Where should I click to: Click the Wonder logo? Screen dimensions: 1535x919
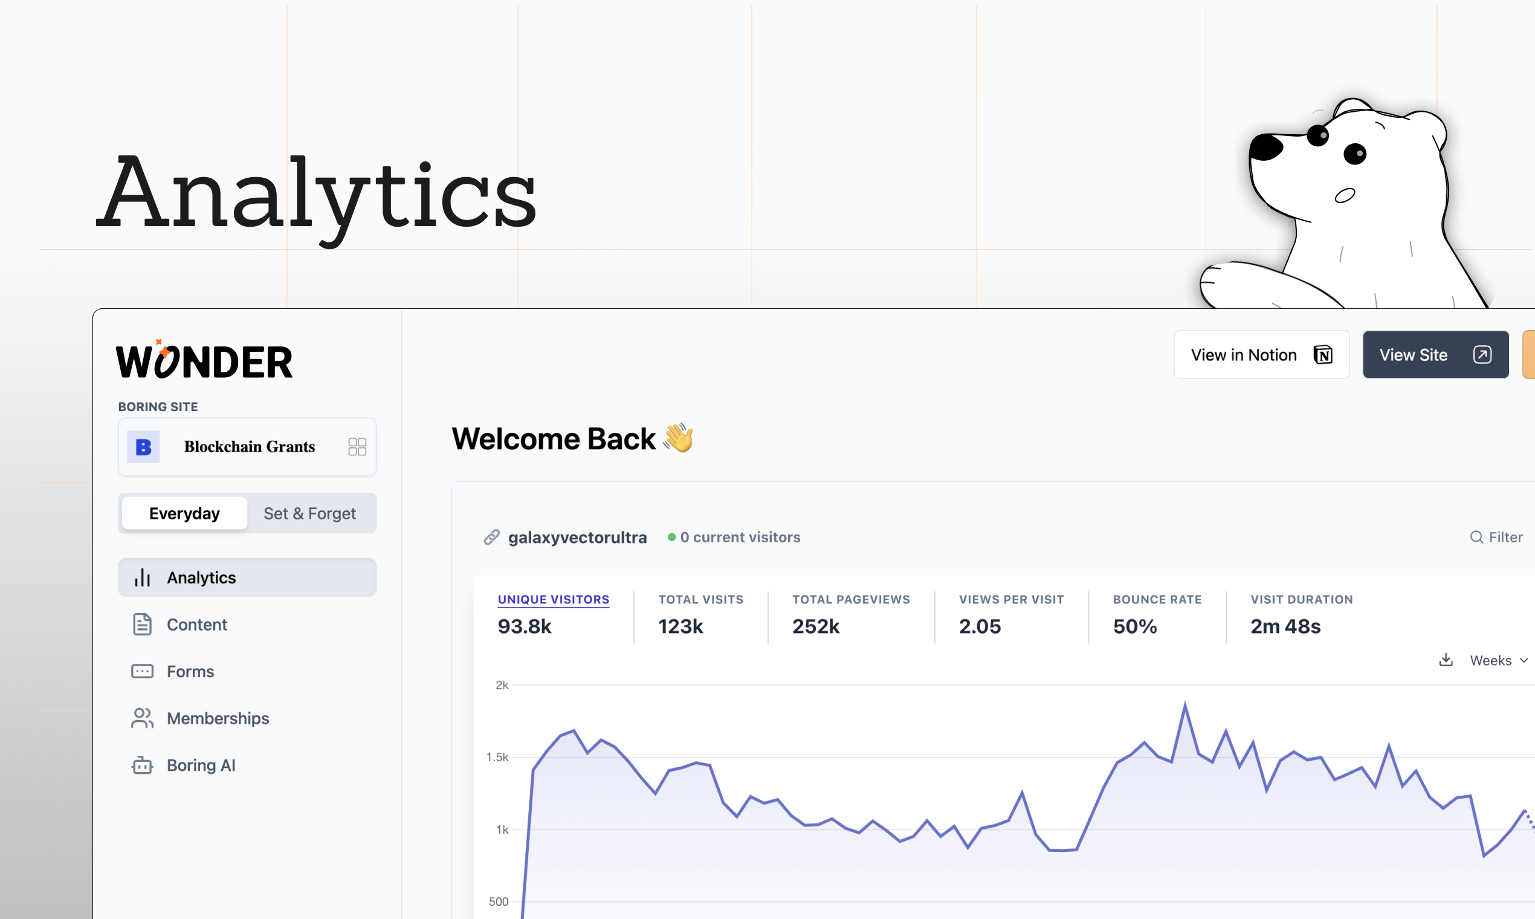click(x=204, y=361)
